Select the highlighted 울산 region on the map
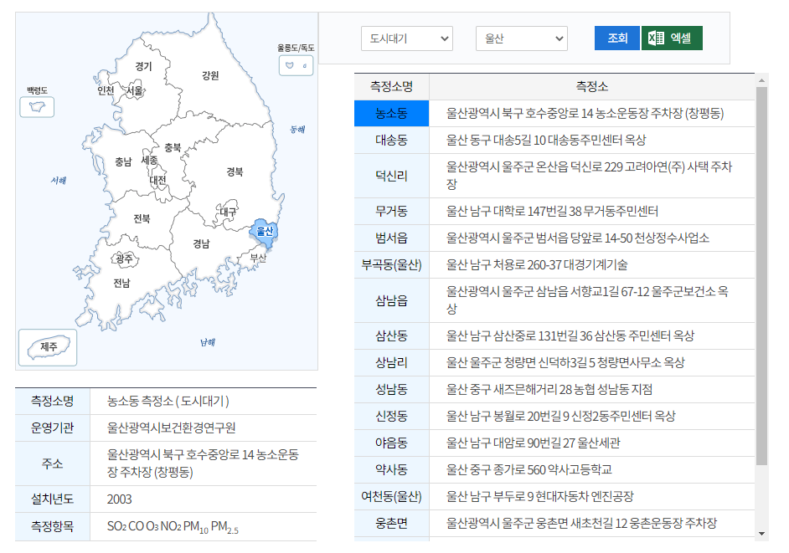Image resolution: width=789 pixels, height=553 pixels. (265, 231)
